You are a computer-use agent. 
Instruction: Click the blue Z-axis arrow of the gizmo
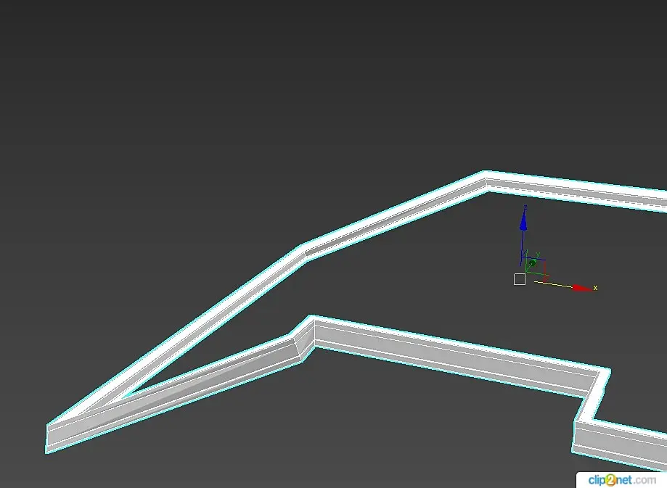pos(523,221)
